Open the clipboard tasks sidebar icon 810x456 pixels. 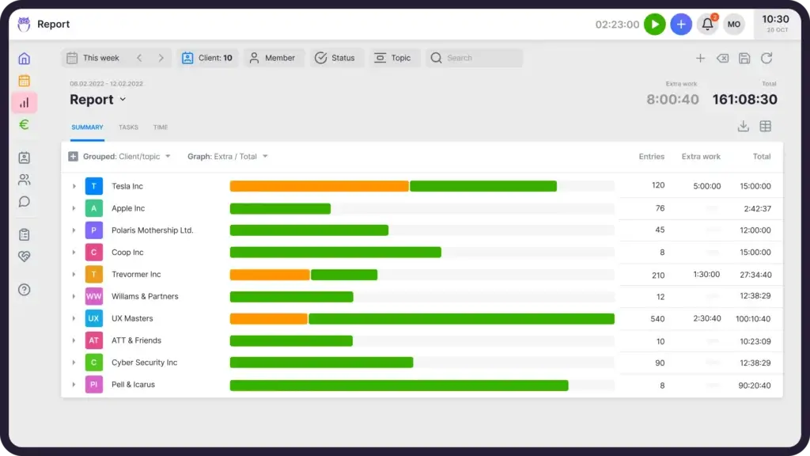coord(25,234)
